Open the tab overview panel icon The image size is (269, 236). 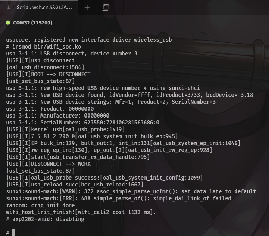click(105, 8)
